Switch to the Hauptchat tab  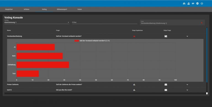click(9, 9)
